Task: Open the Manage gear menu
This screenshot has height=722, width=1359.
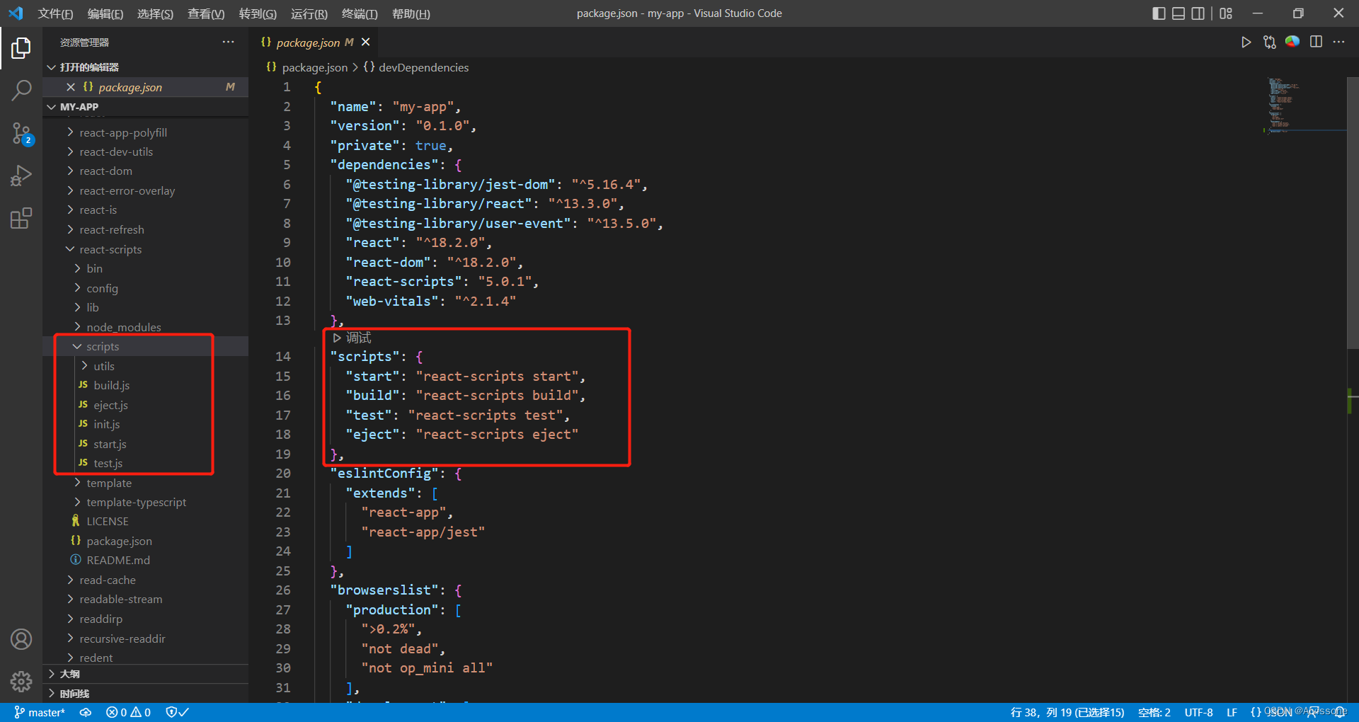Action: tap(21, 681)
